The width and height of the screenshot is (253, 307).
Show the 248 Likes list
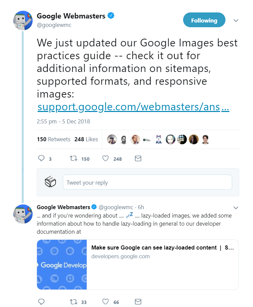pos(86,139)
